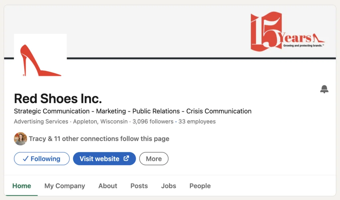Click the external link icon in Visit website
Viewport: 340px width, 200px height.
(x=126, y=159)
